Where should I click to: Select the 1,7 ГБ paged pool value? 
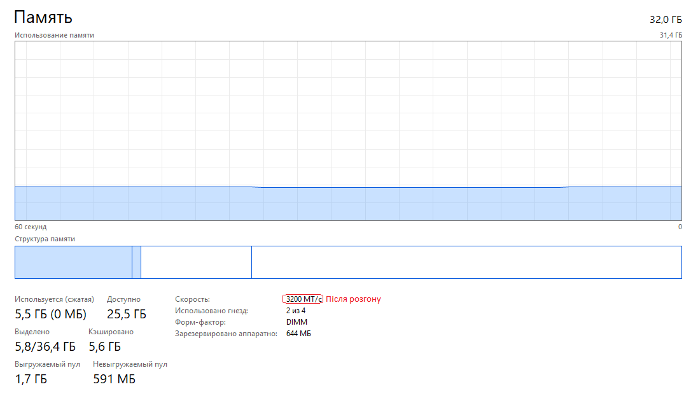pos(31,379)
